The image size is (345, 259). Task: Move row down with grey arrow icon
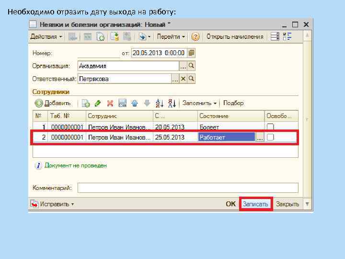click(147, 103)
